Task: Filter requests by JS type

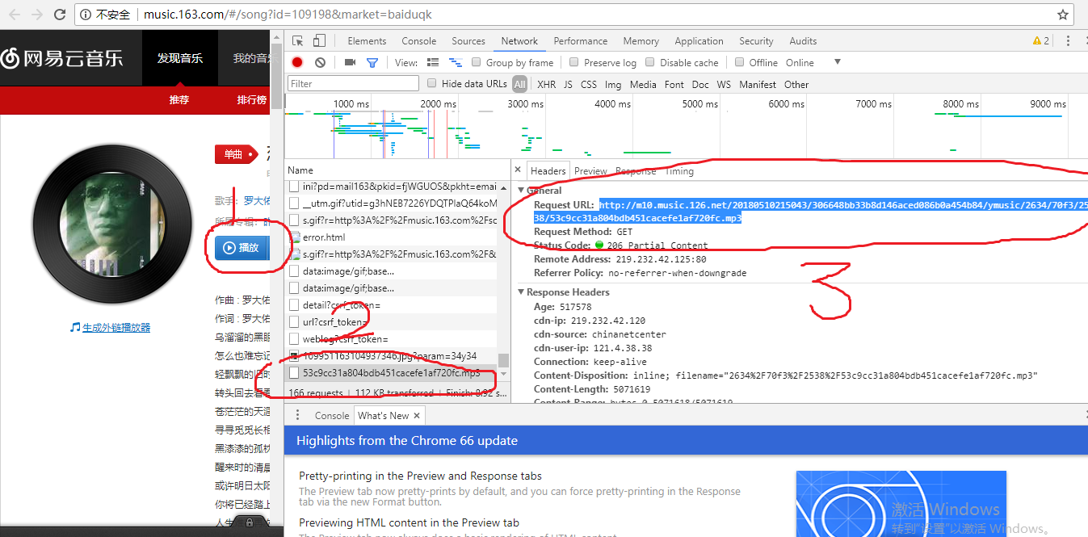Action: click(x=568, y=84)
